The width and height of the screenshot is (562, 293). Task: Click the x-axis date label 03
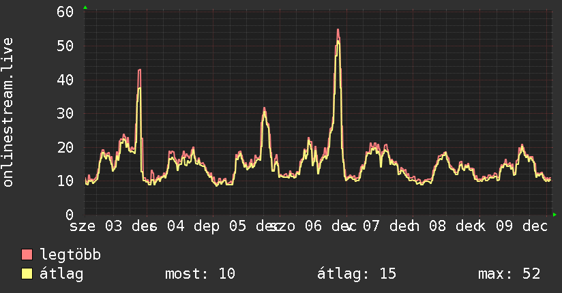pos(114,226)
